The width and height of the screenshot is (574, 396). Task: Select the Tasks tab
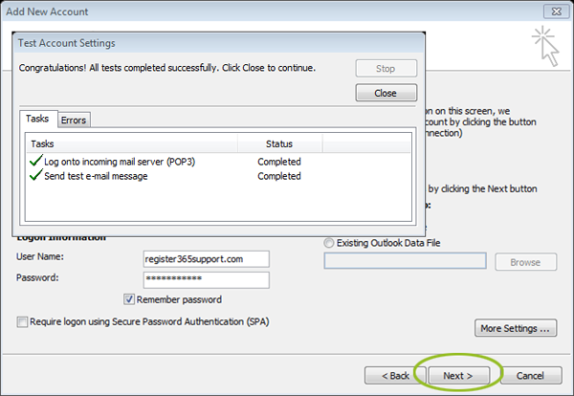(37, 119)
